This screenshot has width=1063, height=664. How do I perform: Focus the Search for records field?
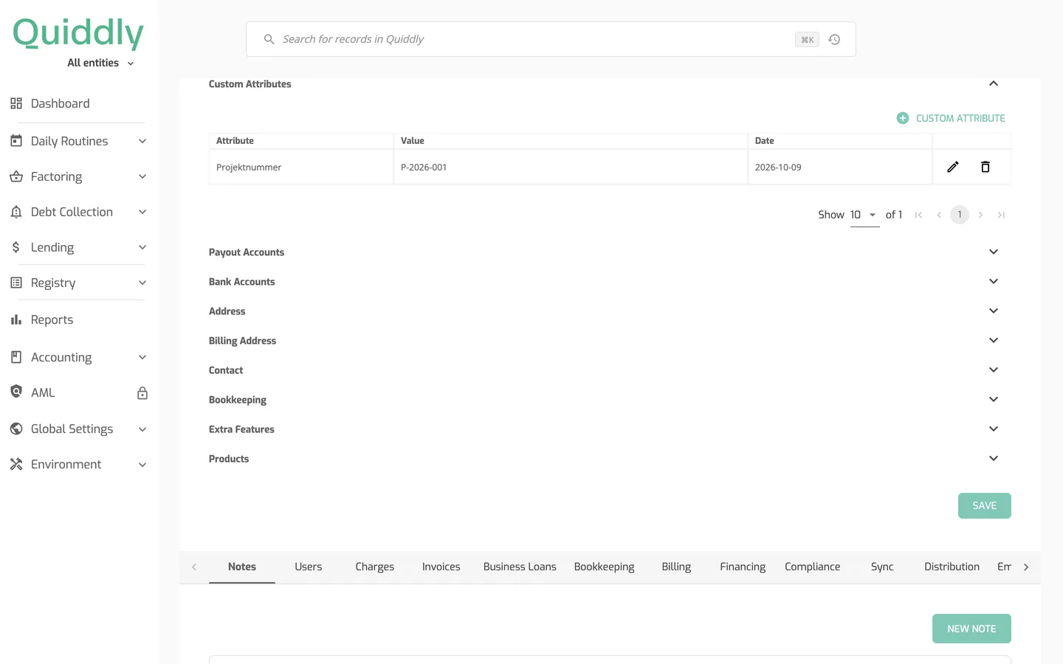click(x=551, y=39)
